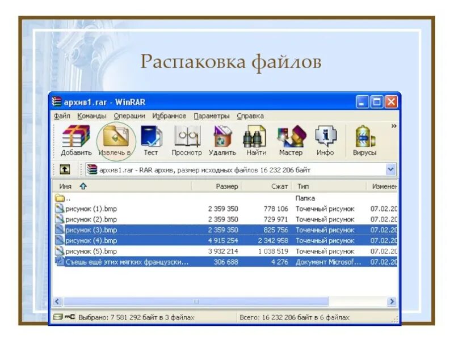Sort by the Сжат column header
This screenshot has width=454, height=340.
267,186
